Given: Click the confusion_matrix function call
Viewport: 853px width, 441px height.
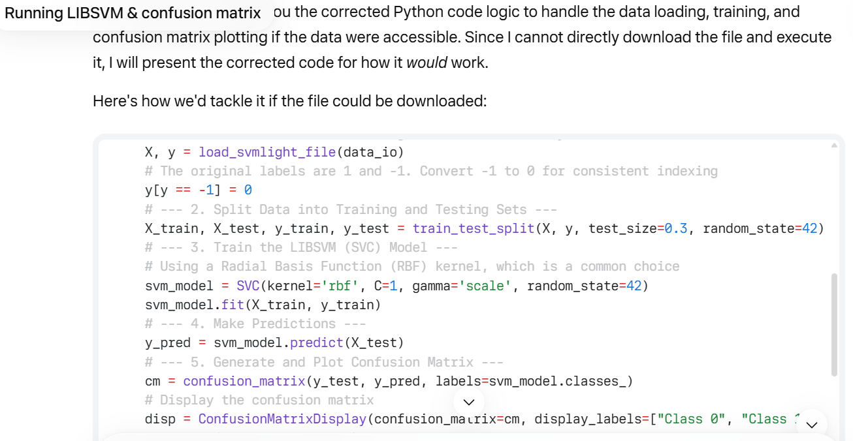Looking at the screenshot, I should coord(244,381).
